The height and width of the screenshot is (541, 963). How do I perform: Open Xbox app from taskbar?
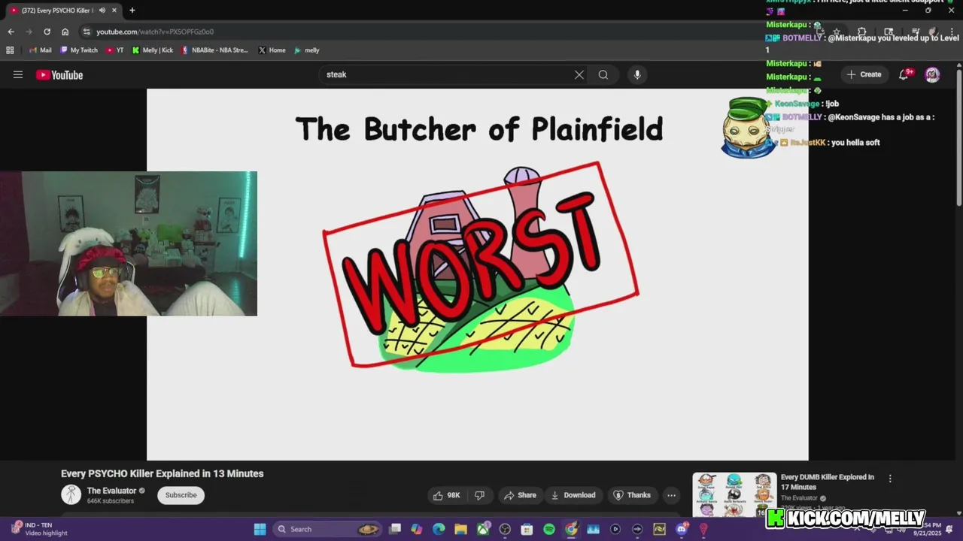(x=483, y=529)
